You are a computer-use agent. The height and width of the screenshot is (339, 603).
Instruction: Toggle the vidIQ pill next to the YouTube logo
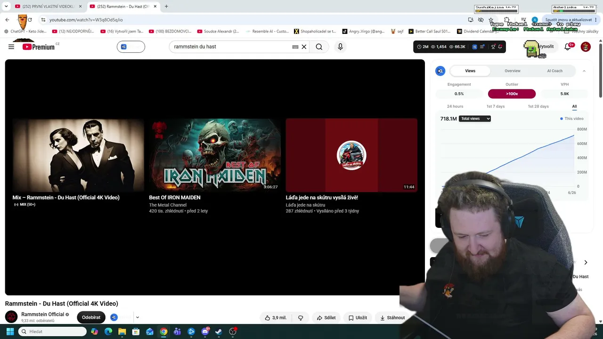tap(131, 47)
